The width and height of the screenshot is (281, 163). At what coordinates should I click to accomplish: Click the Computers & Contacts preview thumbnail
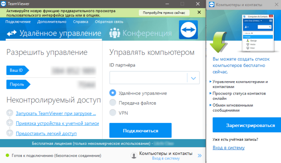(x=258, y=33)
